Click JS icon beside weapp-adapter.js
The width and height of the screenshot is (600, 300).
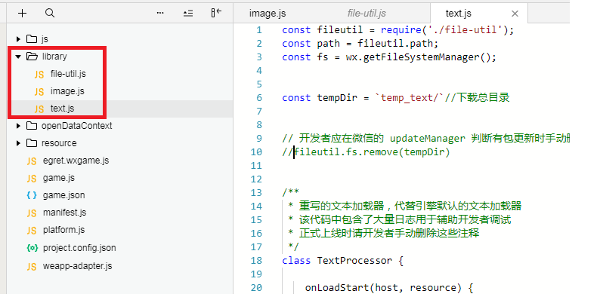pyautogui.click(x=32, y=266)
